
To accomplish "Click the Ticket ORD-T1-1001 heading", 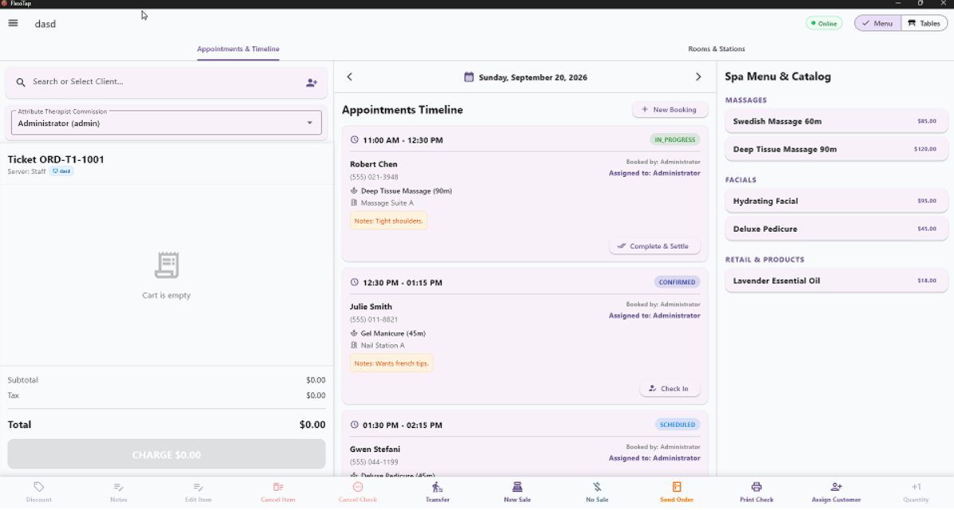I will point(56,159).
